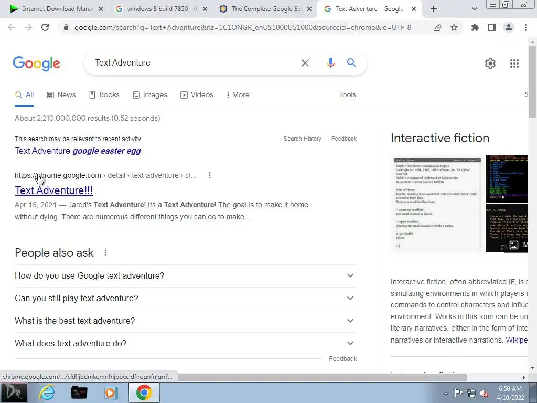Select the All search tab
Viewport: 537px width, 403px height.
pyautogui.click(x=24, y=95)
